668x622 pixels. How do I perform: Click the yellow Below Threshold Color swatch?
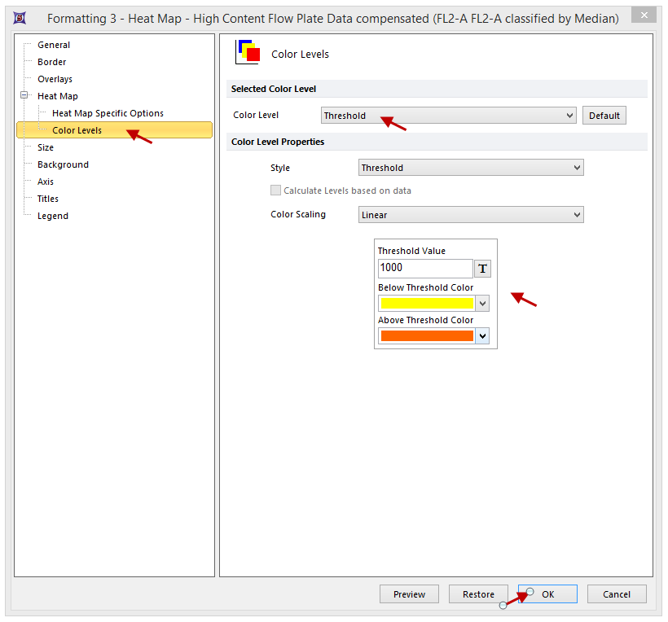point(427,304)
